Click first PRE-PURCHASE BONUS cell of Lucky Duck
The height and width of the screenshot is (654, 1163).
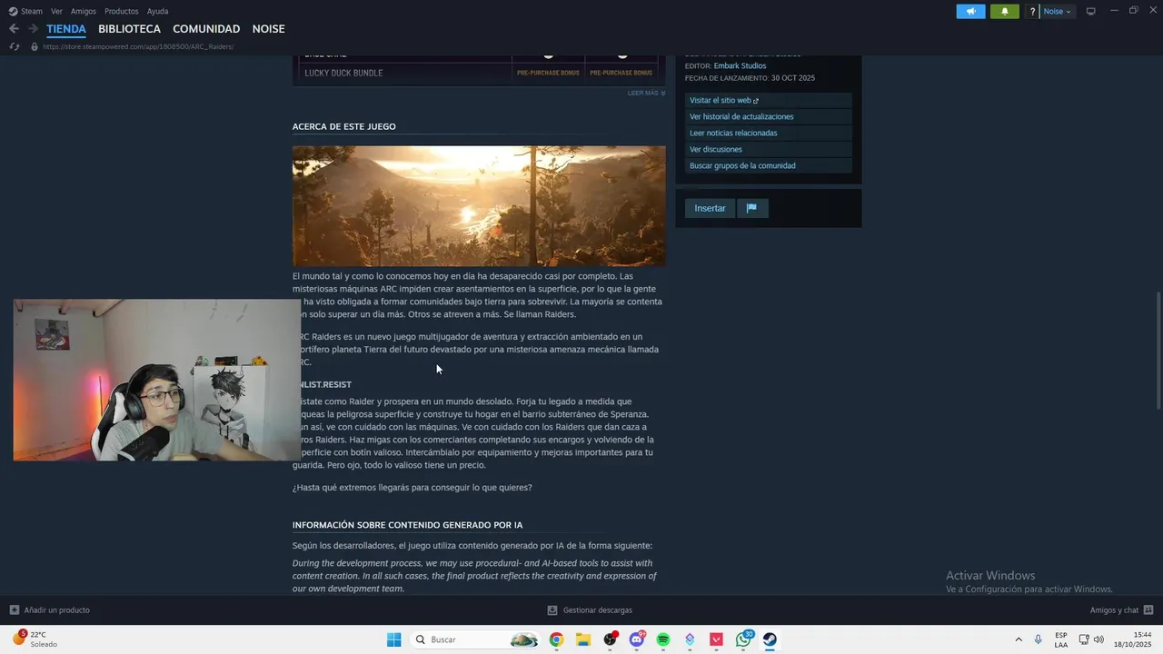click(548, 73)
